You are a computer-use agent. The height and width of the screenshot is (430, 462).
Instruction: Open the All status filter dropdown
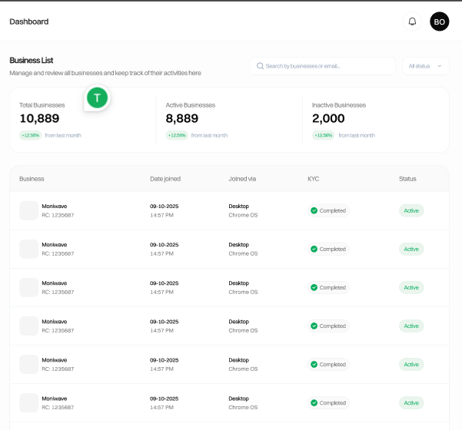[425, 66]
